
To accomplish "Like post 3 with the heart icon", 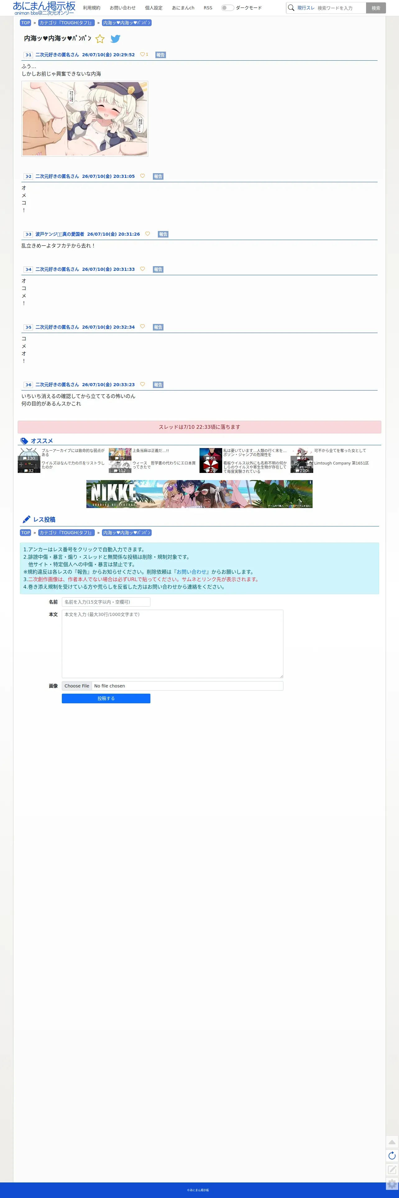I will click(147, 234).
